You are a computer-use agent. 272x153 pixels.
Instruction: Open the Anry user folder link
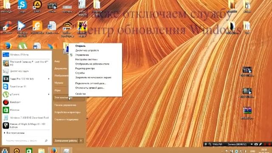coord(57,61)
